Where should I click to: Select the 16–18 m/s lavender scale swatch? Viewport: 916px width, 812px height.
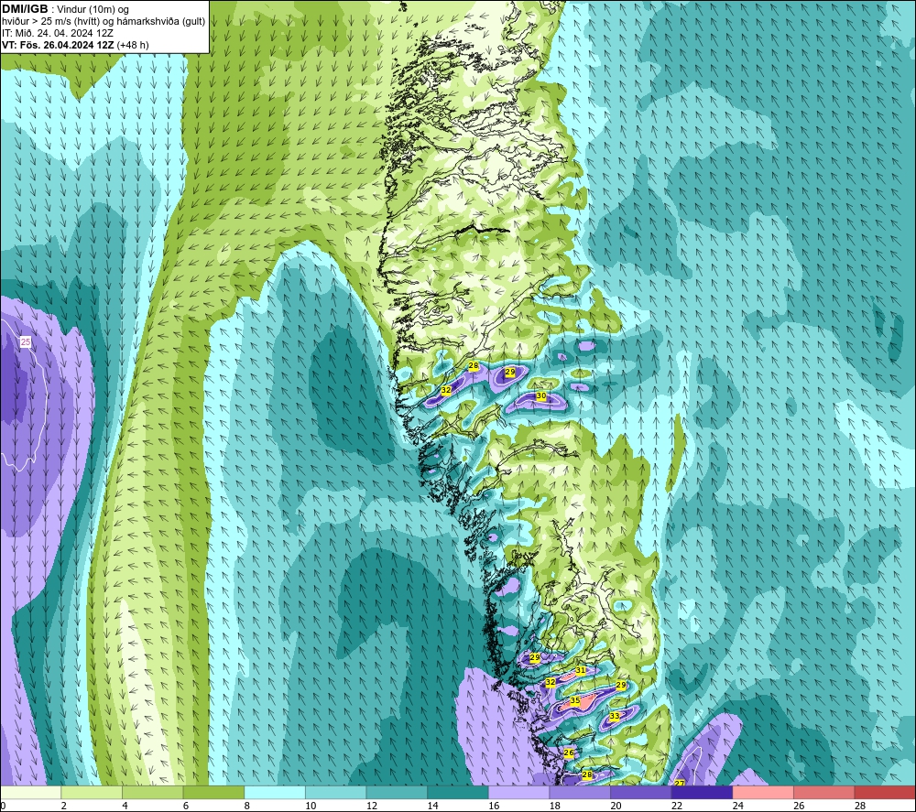[x=518, y=792]
